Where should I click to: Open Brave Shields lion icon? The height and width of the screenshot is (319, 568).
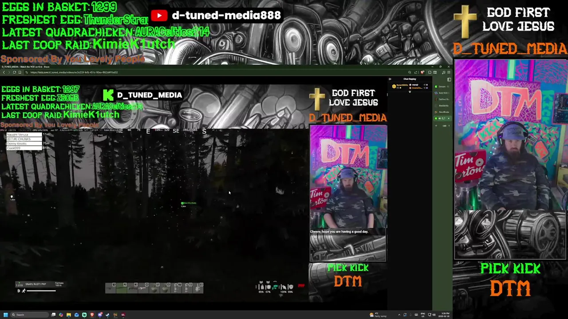pyautogui.click(x=422, y=72)
